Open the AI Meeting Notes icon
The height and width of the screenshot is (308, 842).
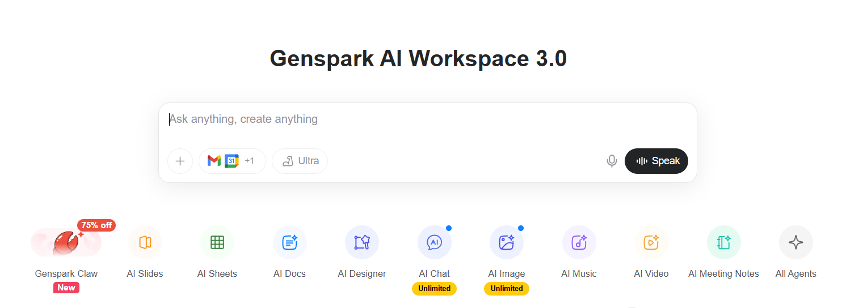click(723, 242)
